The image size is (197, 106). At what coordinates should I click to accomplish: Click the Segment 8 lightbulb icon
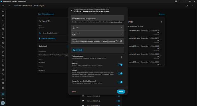[83, 101]
